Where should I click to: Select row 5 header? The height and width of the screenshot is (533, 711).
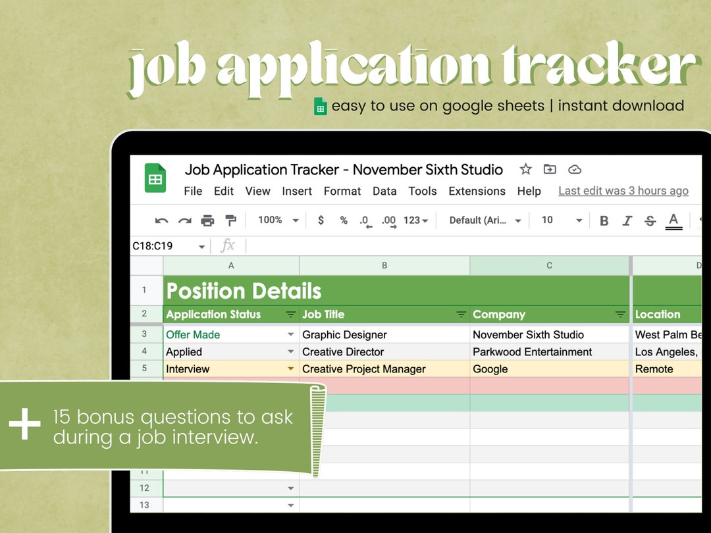[x=146, y=368]
